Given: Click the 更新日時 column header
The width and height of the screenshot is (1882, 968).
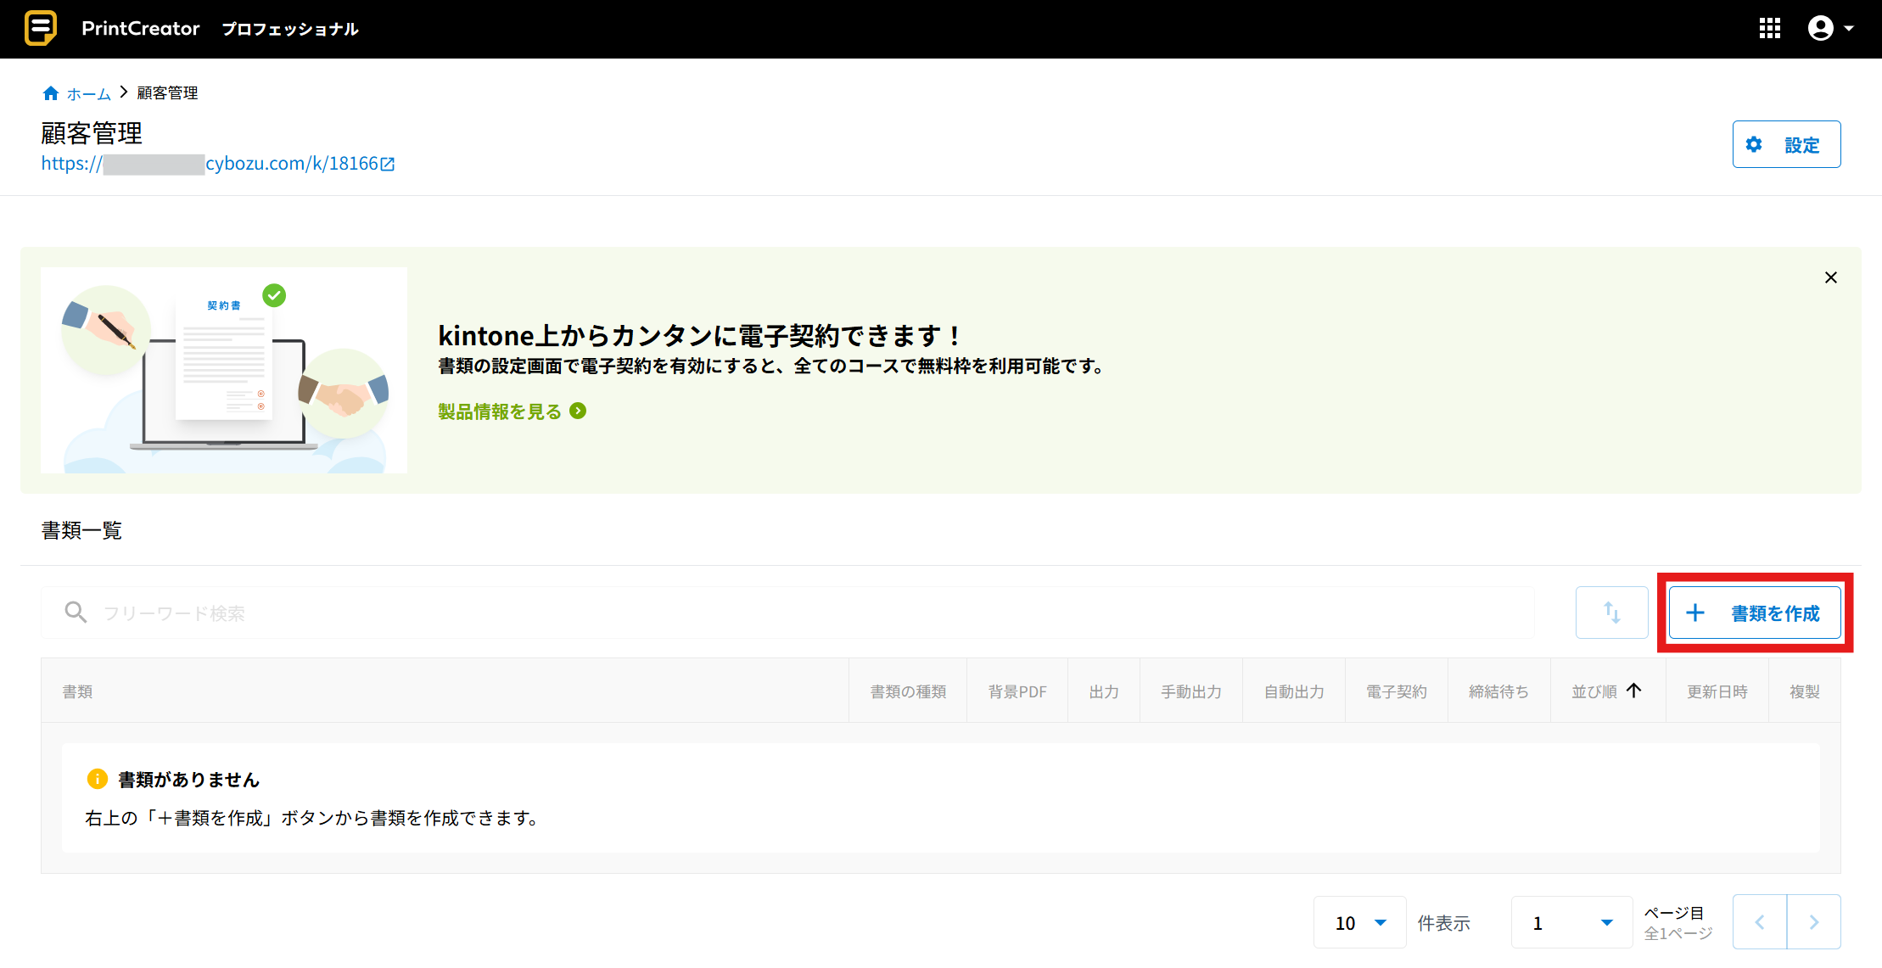Looking at the screenshot, I should point(1717,691).
